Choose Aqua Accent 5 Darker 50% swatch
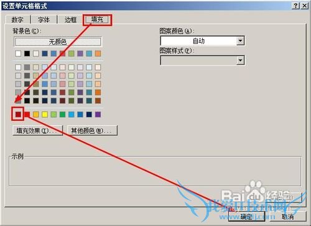The image size is (311, 226). pyautogui.click(x=89, y=101)
